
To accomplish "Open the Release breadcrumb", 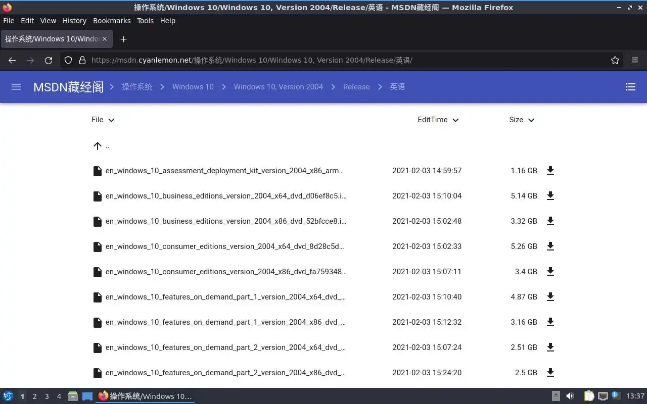I will click(356, 87).
